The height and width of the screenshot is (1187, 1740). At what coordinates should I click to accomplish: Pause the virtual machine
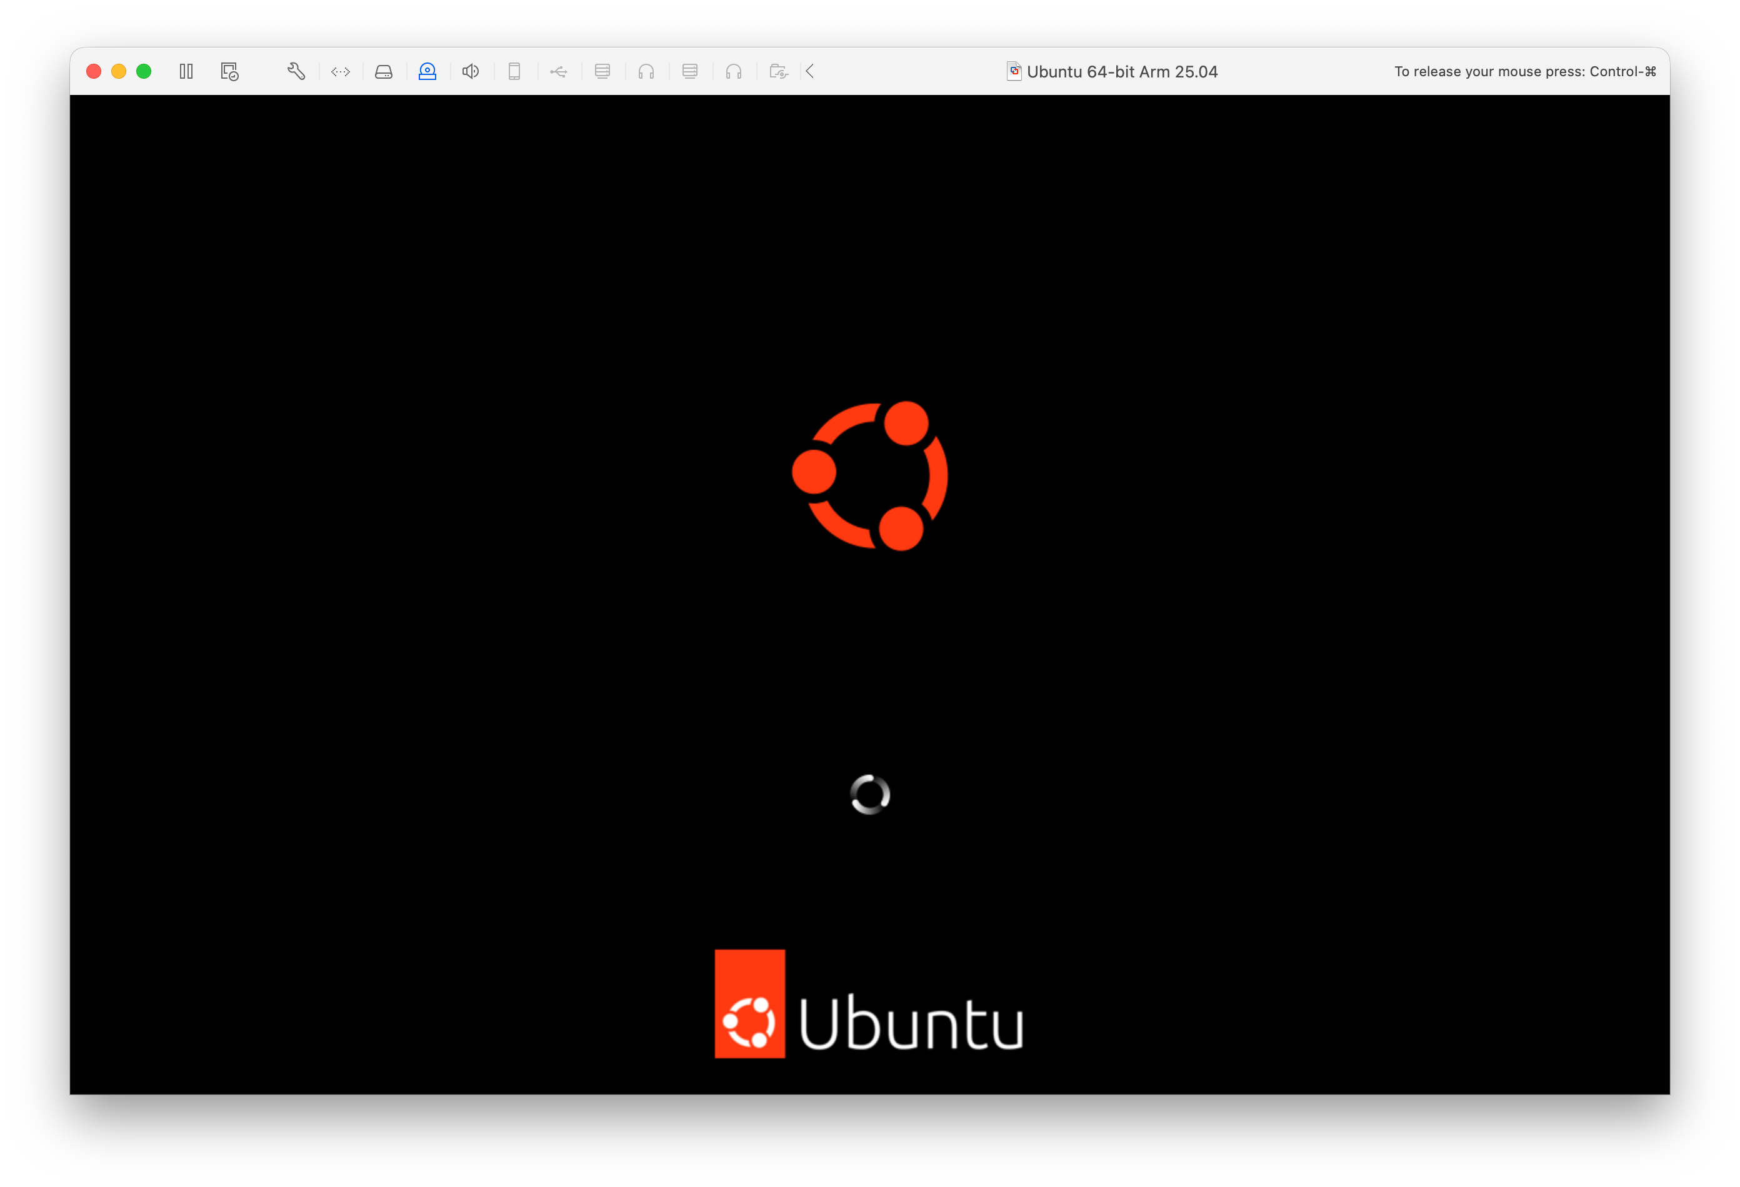[x=186, y=71]
